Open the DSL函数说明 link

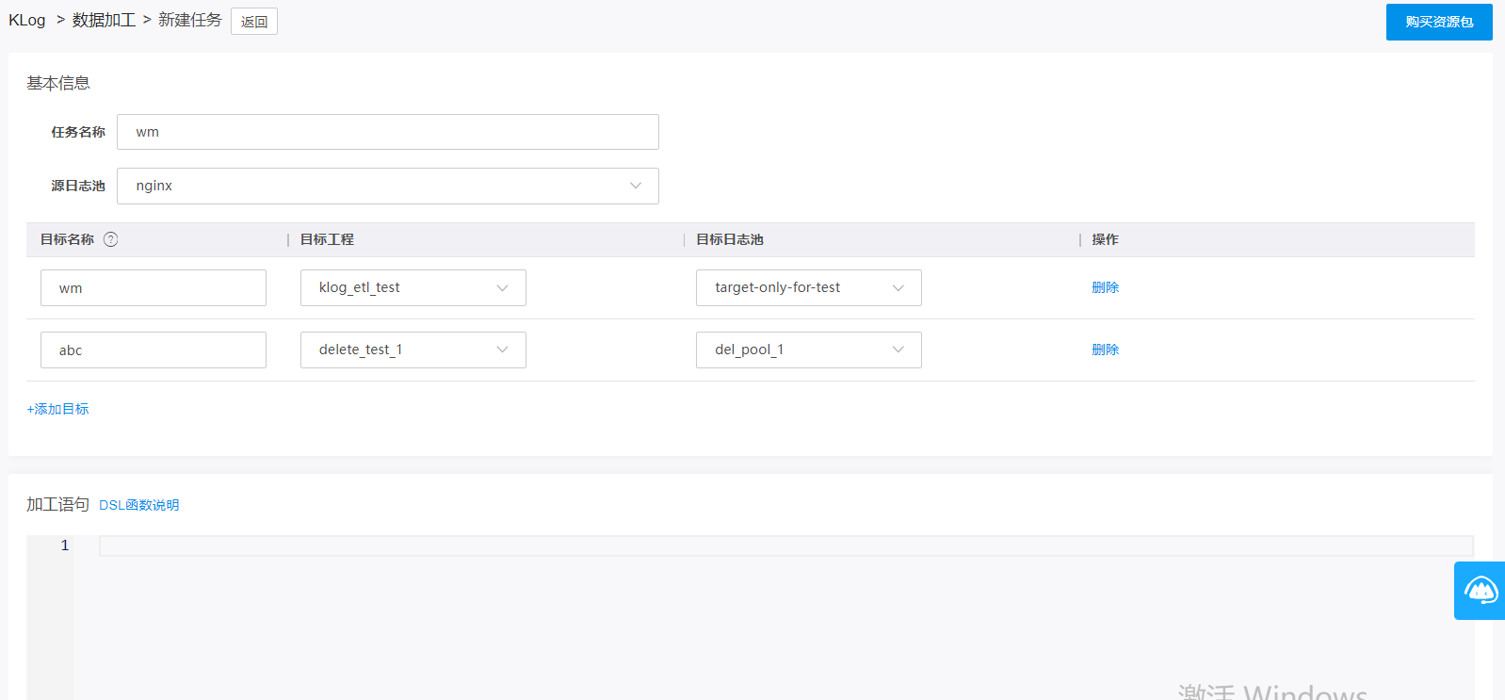click(x=139, y=505)
